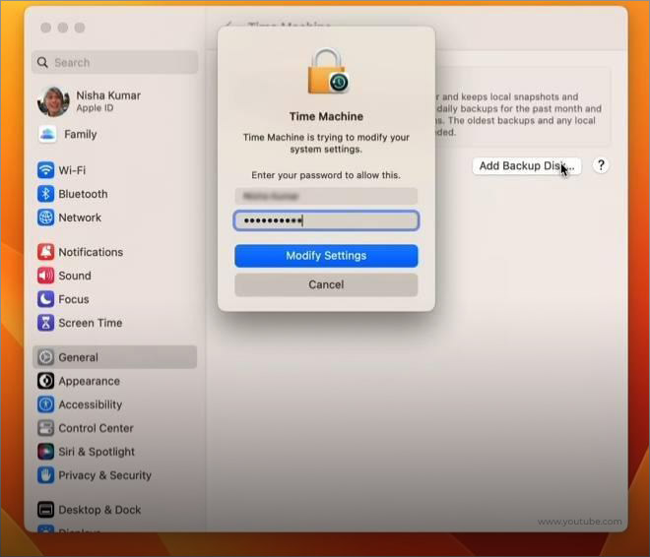Open Control Center label
650x557 pixels.
coord(96,428)
